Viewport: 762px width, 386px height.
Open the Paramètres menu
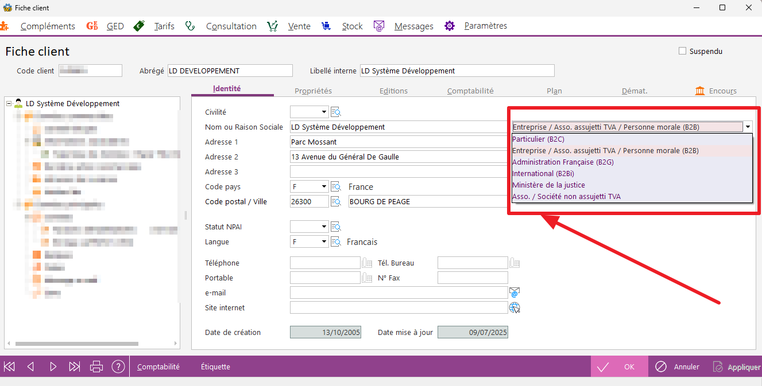(x=485, y=26)
